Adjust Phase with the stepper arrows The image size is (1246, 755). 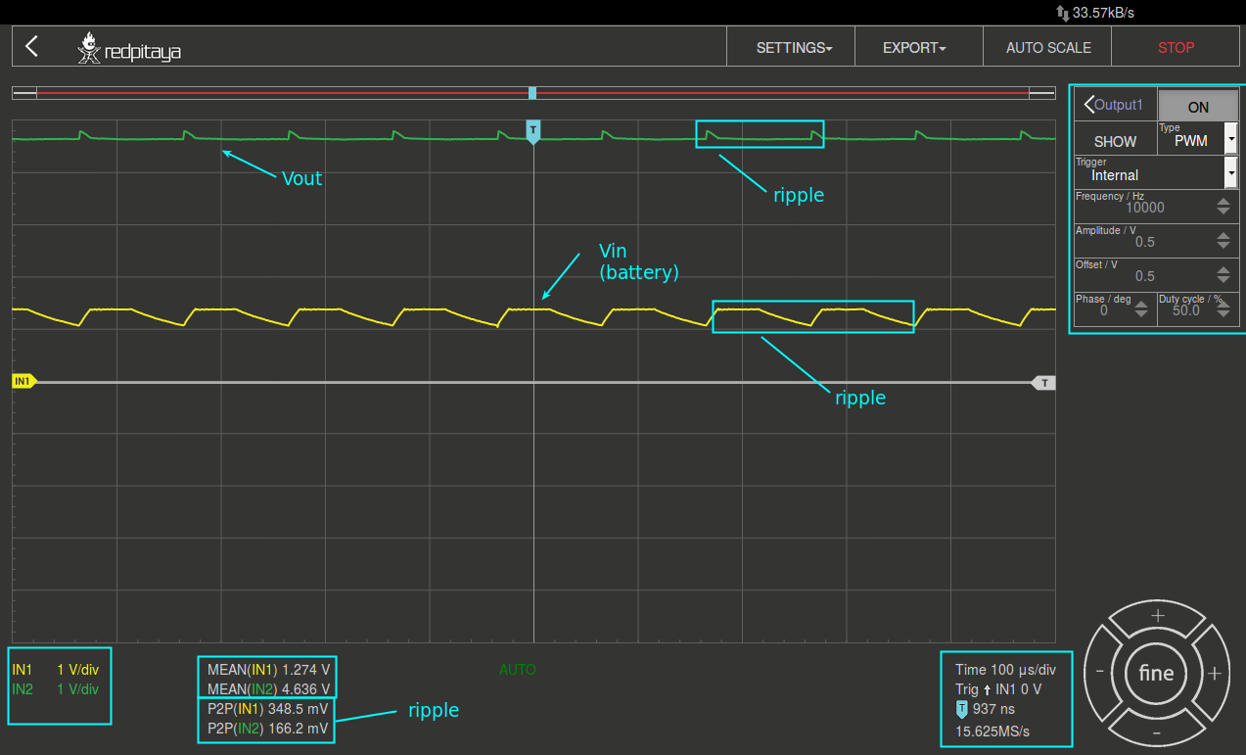coord(1141,309)
